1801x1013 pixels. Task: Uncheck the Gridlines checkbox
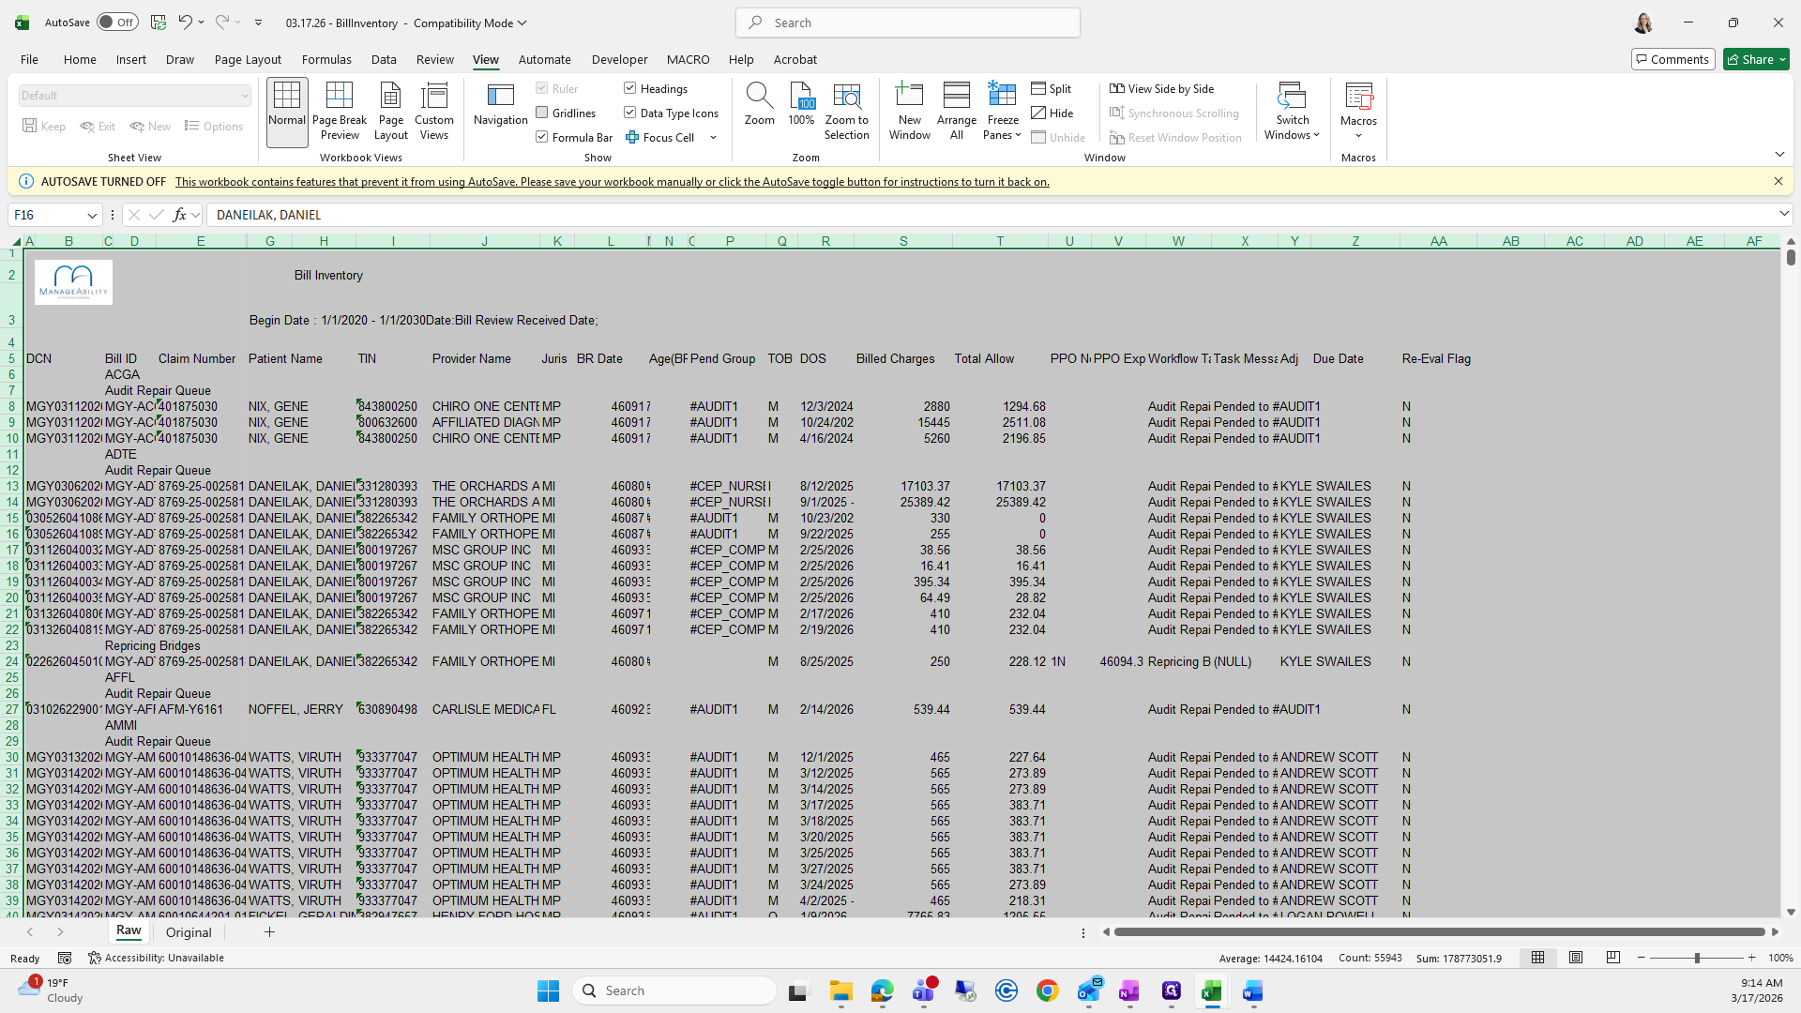click(x=542, y=113)
